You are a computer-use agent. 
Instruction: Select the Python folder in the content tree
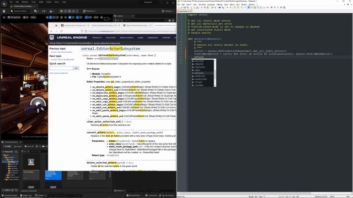coord(12,175)
